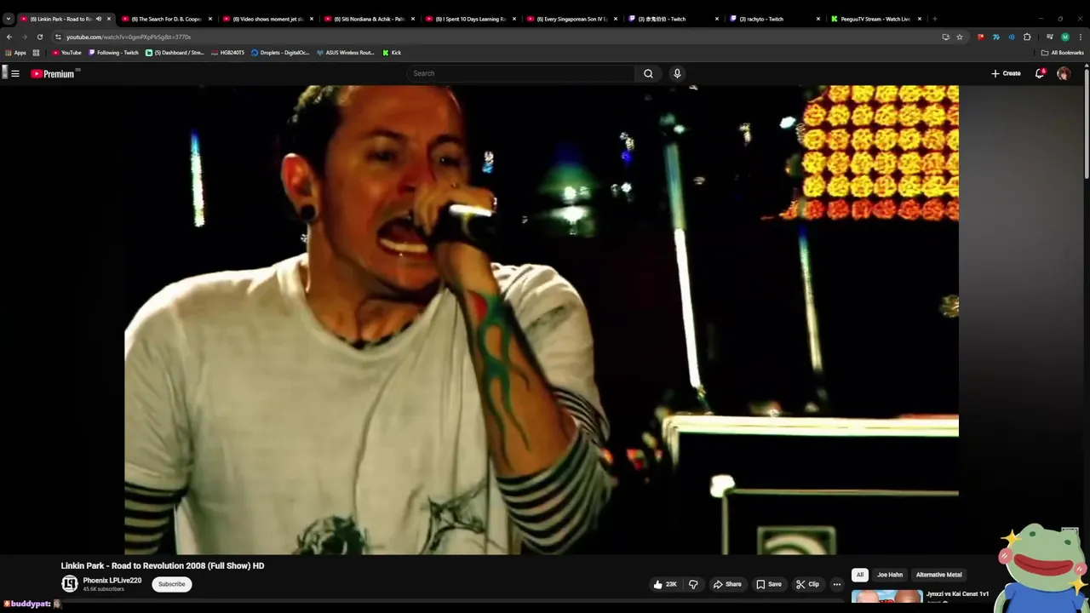
Task: Share the video
Action: [727, 584]
